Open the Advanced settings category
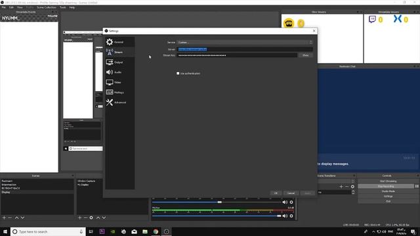The image size is (420, 236). [119, 102]
